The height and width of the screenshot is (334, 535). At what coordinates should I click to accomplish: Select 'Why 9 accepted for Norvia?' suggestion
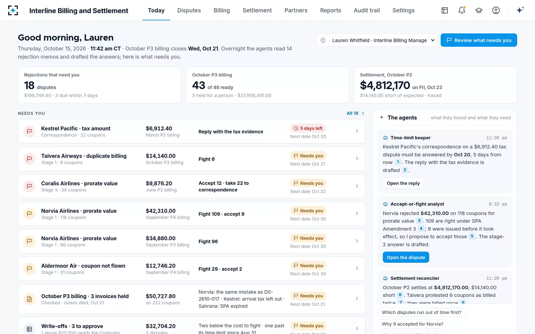point(412,324)
